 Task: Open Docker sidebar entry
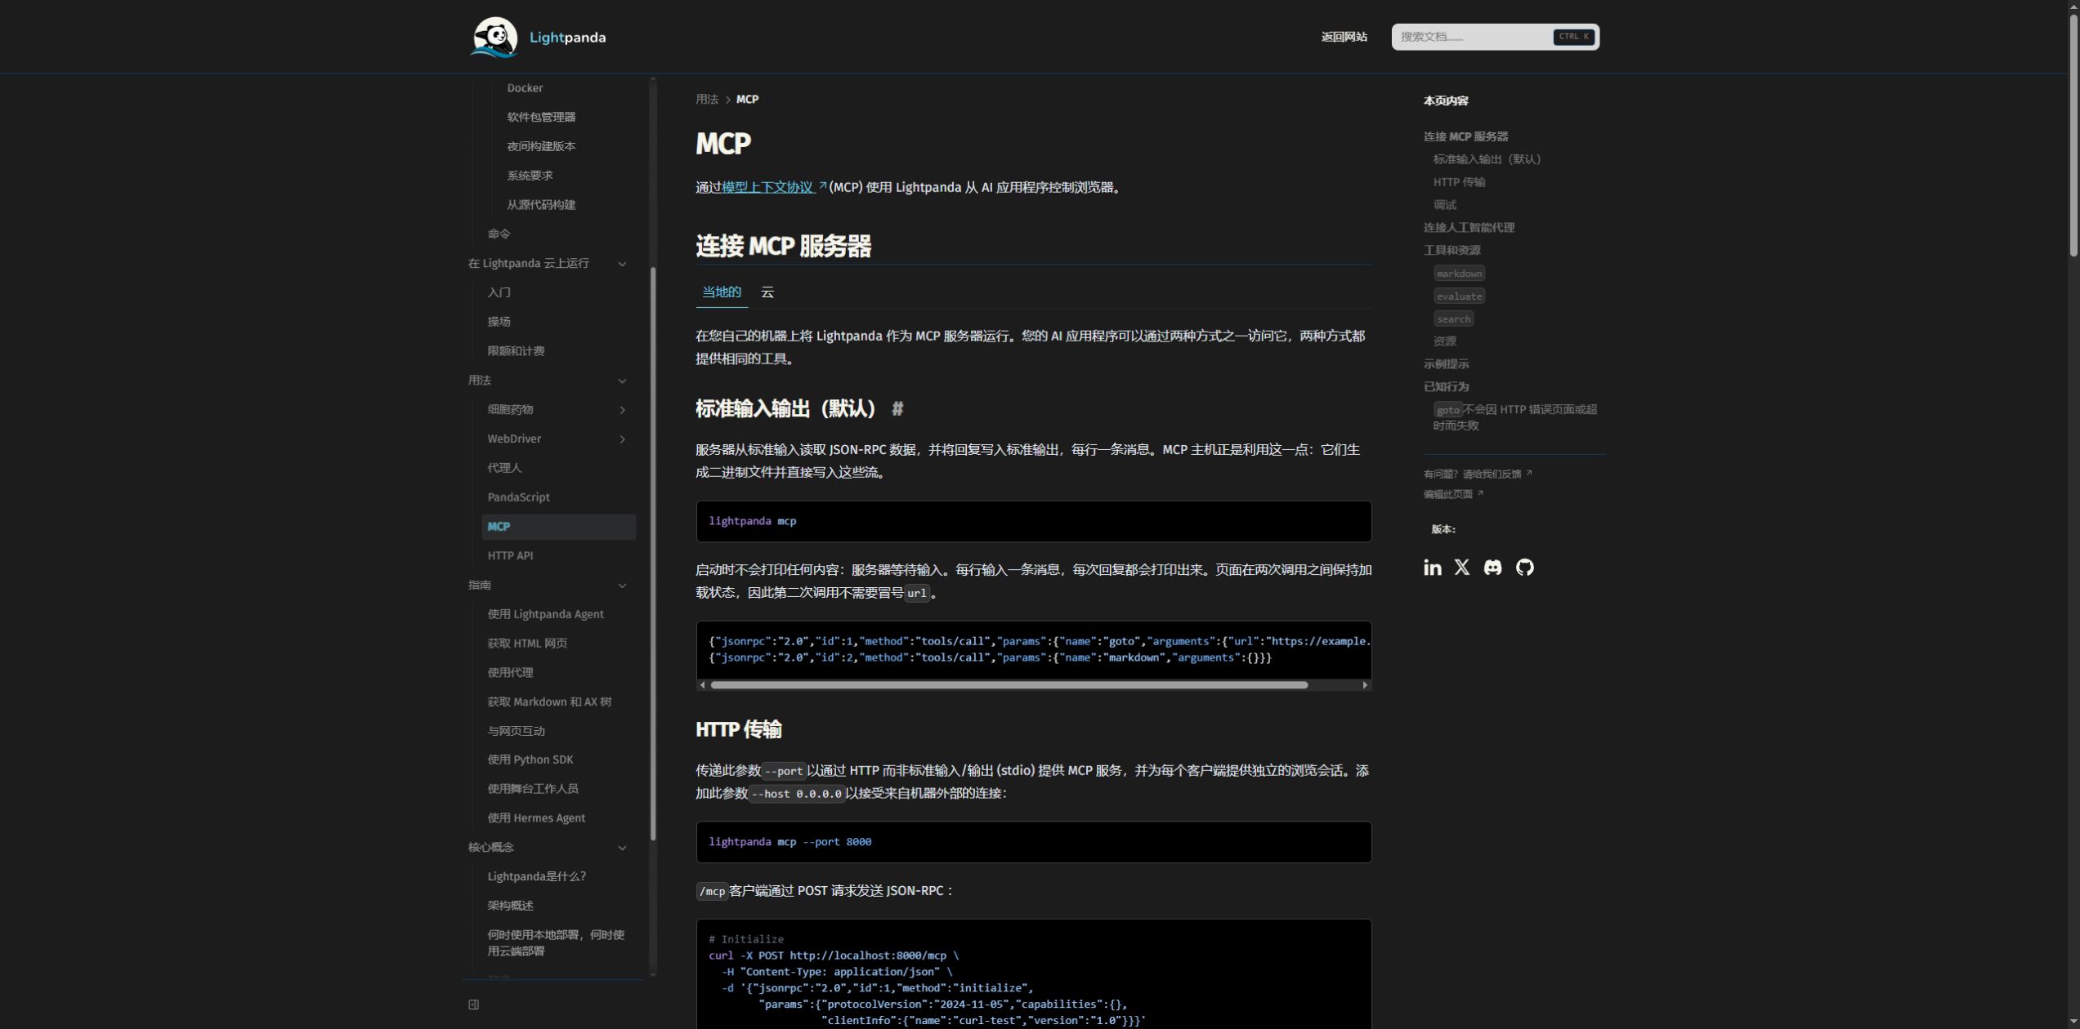pyautogui.click(x=525, y=88)
